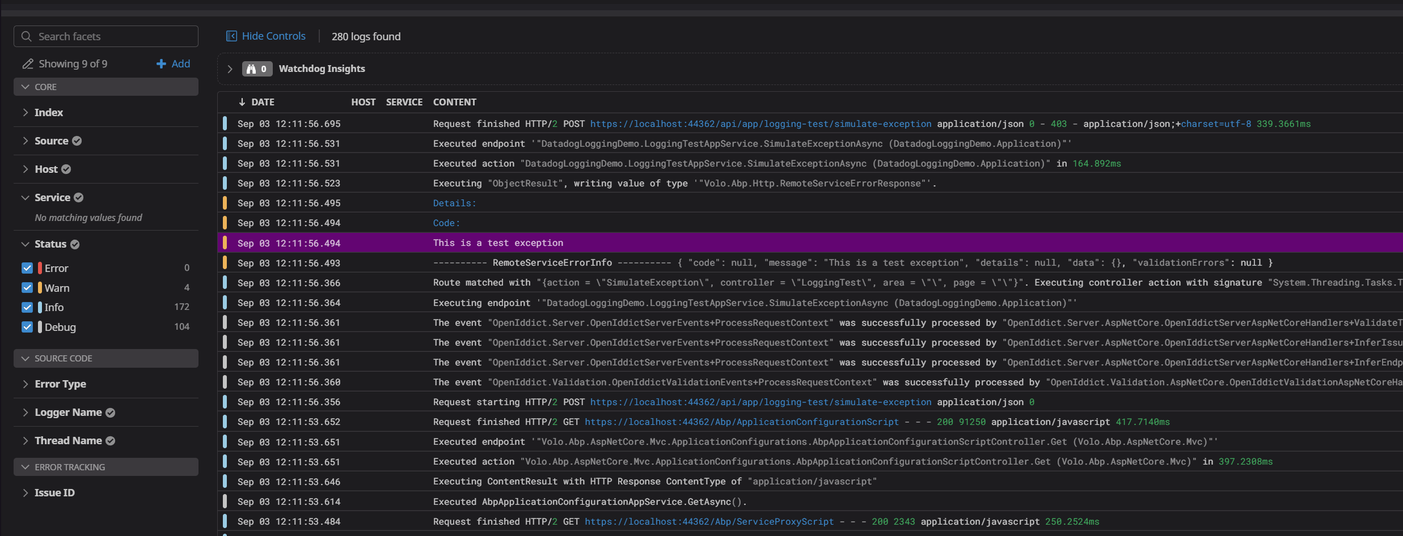Click the DATE column sort arrow icon

(242, 102)
